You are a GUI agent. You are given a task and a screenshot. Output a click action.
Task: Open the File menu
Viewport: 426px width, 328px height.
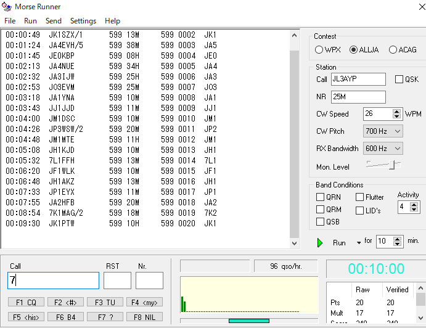pyautogui.click(x=10, y=21)
